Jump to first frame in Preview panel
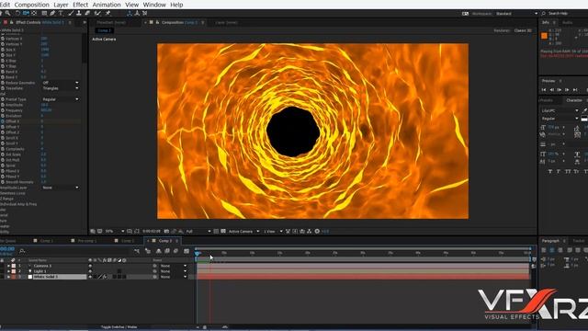Image resolution: width=588 pixels, height=331 pixels. tap(544, 90)
